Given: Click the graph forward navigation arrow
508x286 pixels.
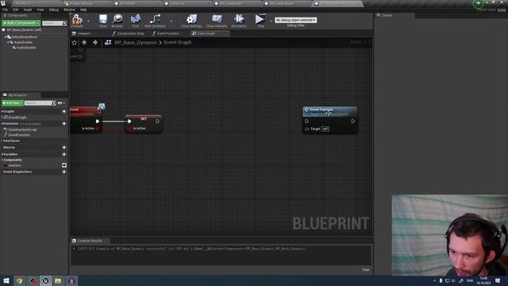Looking at the screenshot, I should pyautogui.click(x=95, y=42).
